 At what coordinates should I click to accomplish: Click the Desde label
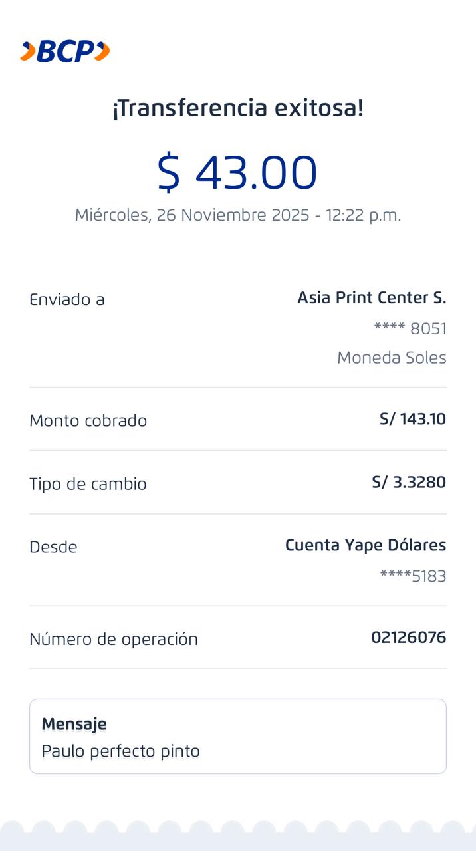pyautogui.click(x=53, y=547)
